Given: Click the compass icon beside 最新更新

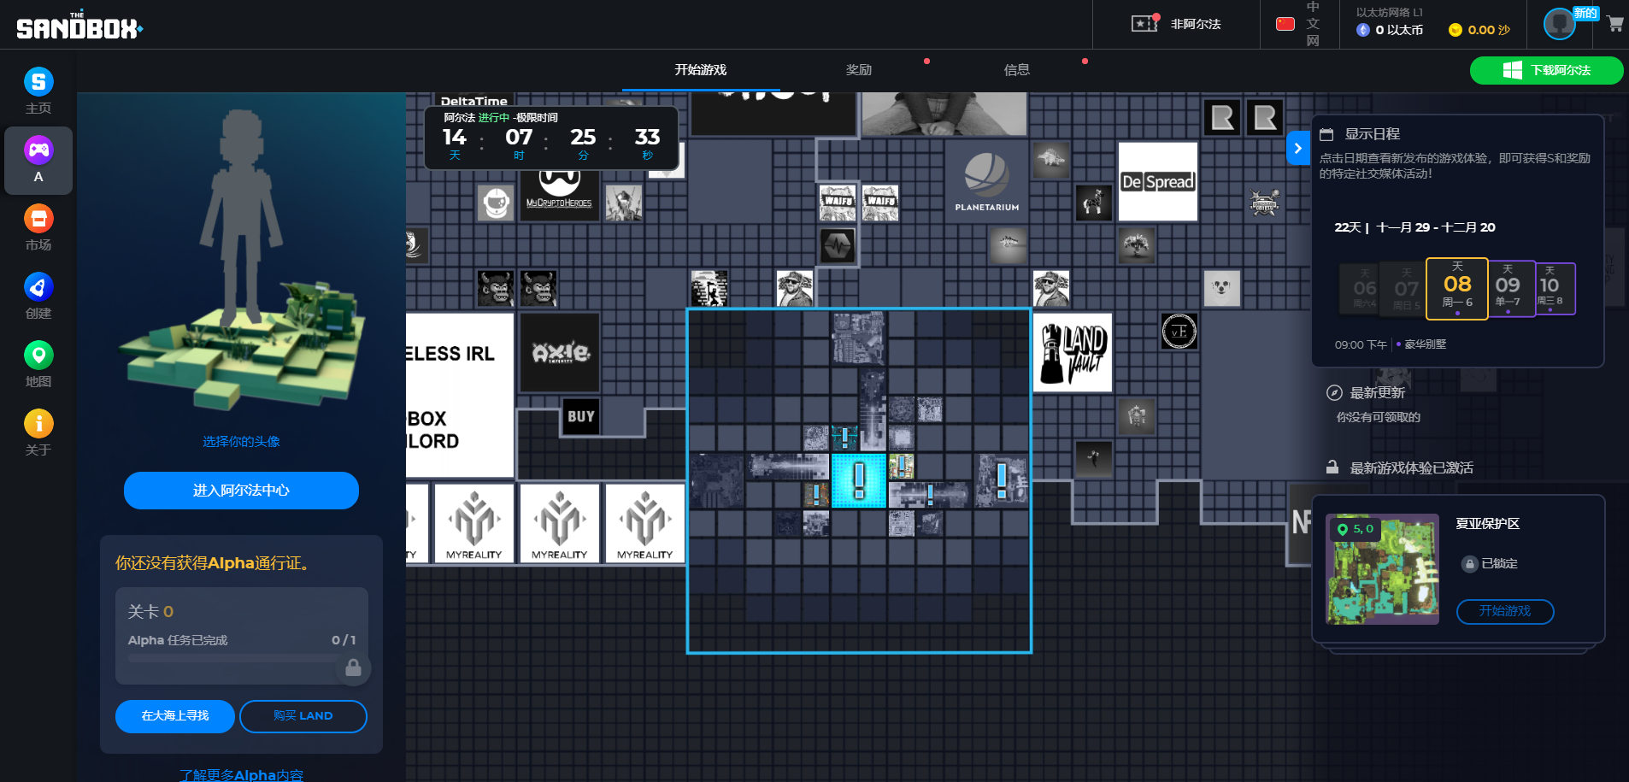Looking at the screenshot, I should click(x=1334, y=392).
